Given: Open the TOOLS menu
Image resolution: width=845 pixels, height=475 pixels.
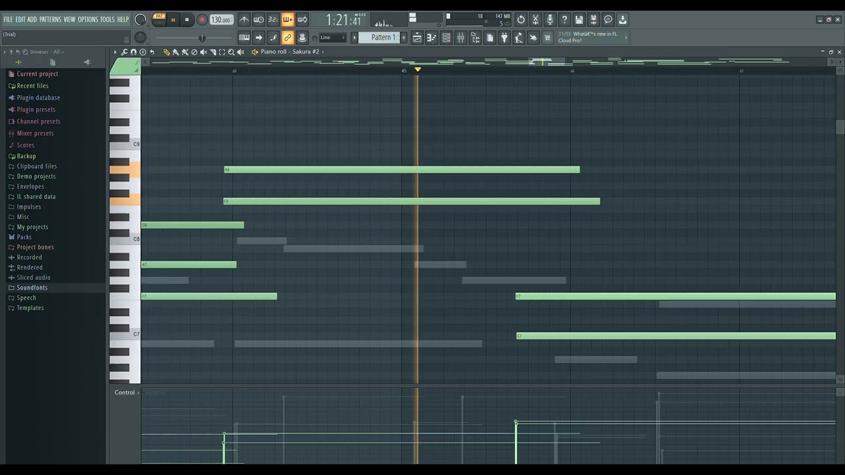Looking at the screenshot, I should (x=108, y=19).
